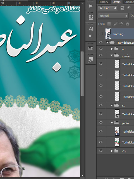Hide the بک group
The height and width of the screenshot is (179, 134).
[100, 151]
